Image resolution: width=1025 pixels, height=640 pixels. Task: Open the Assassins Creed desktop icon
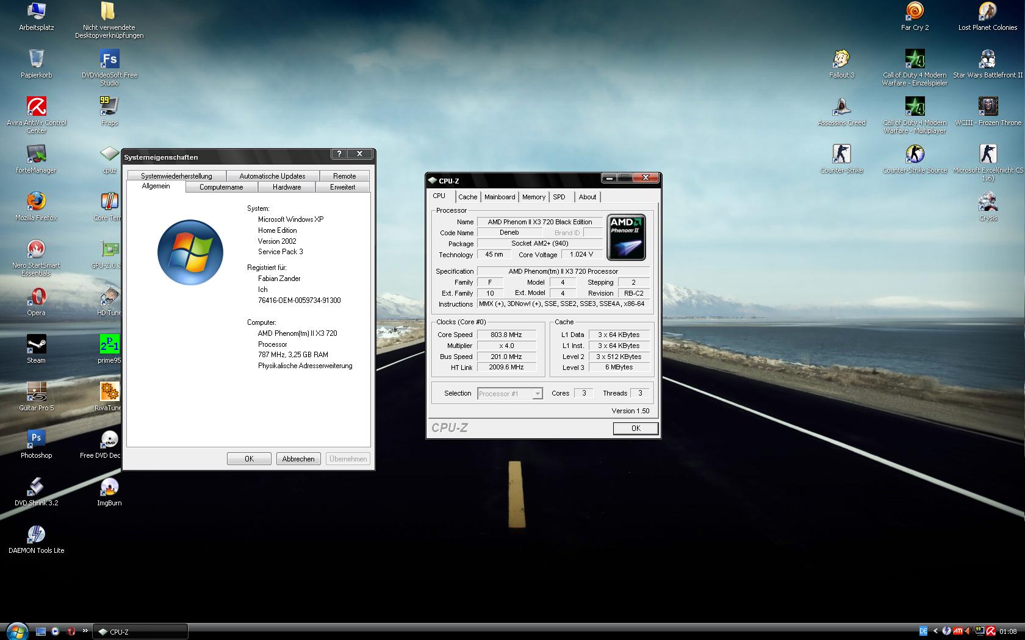(842, 112)
